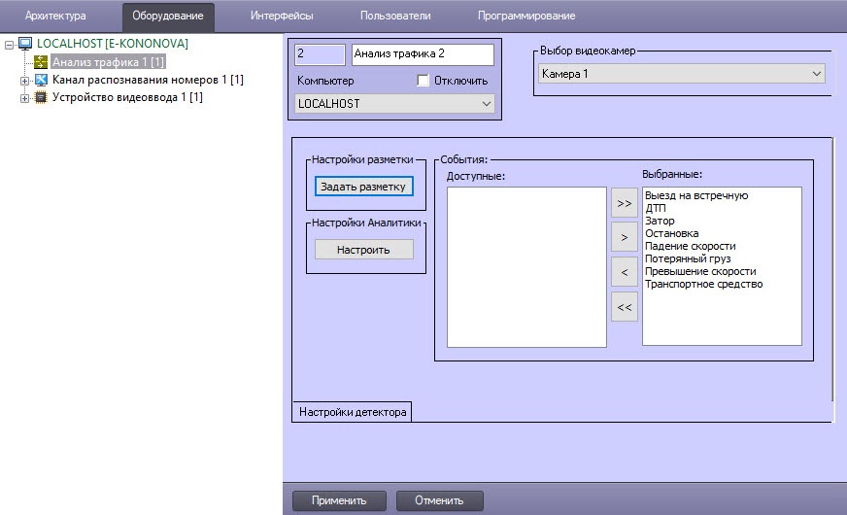The image size is (847, 515).
Task: Remove all events with << button
Action: pyautogui.click(x=624, y=307)
